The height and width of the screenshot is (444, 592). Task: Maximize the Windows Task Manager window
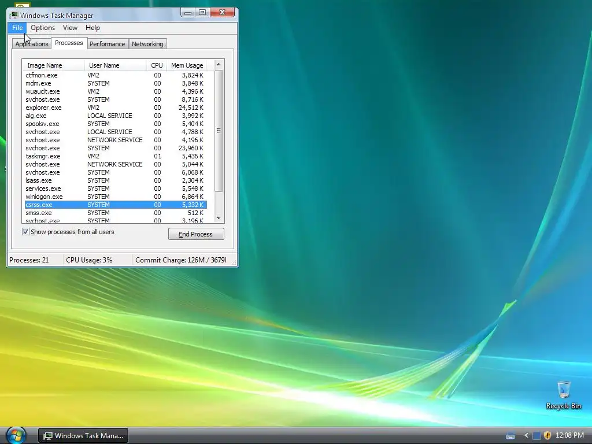tap(202, 13)
